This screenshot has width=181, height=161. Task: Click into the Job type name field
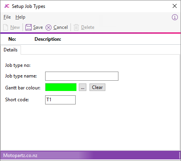click(x=82, y=76)
